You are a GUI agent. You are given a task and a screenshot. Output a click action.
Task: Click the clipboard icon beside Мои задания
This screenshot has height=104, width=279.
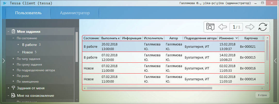13,31
